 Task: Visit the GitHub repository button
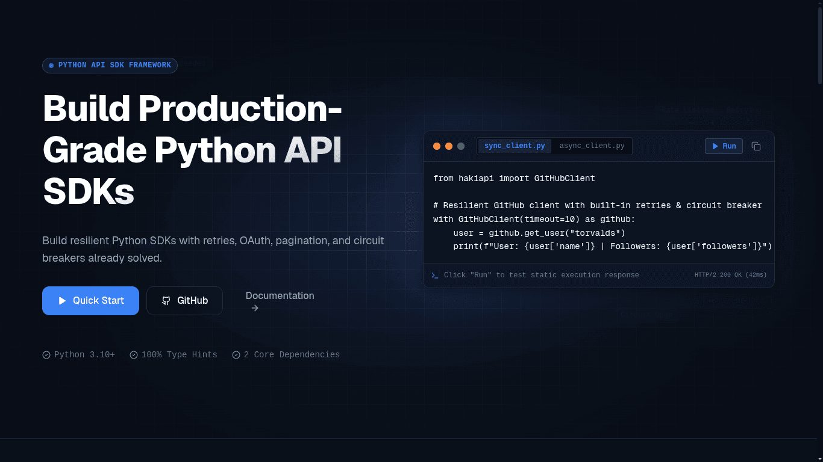pyautogui.click(x=184, y=301)
